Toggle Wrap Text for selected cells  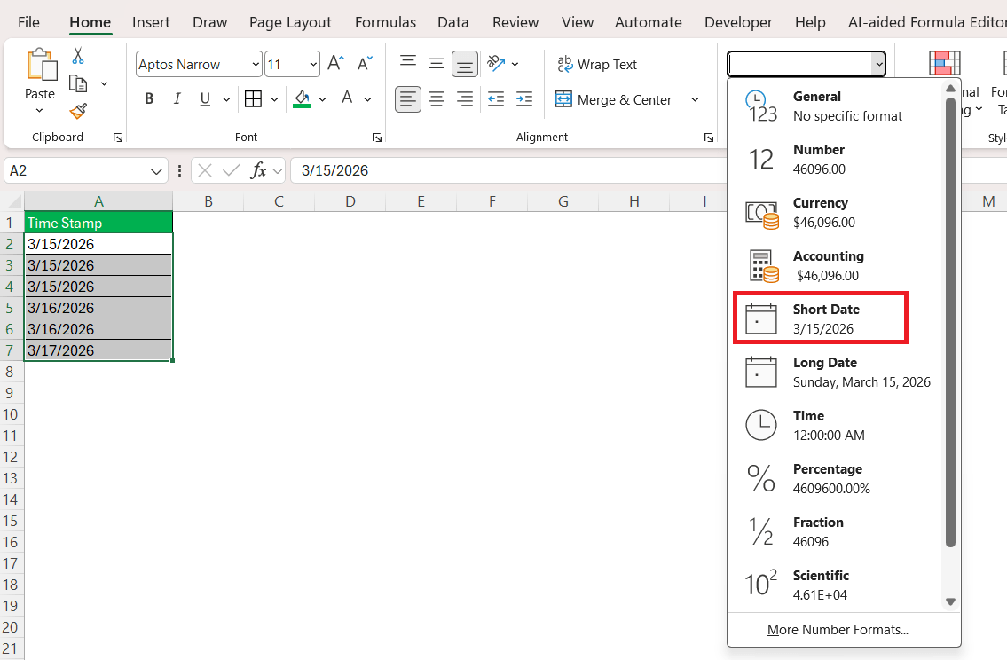click(597, 64)
